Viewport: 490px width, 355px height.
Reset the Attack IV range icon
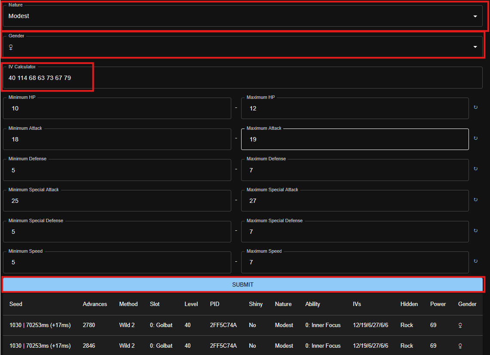pos(475,138)
